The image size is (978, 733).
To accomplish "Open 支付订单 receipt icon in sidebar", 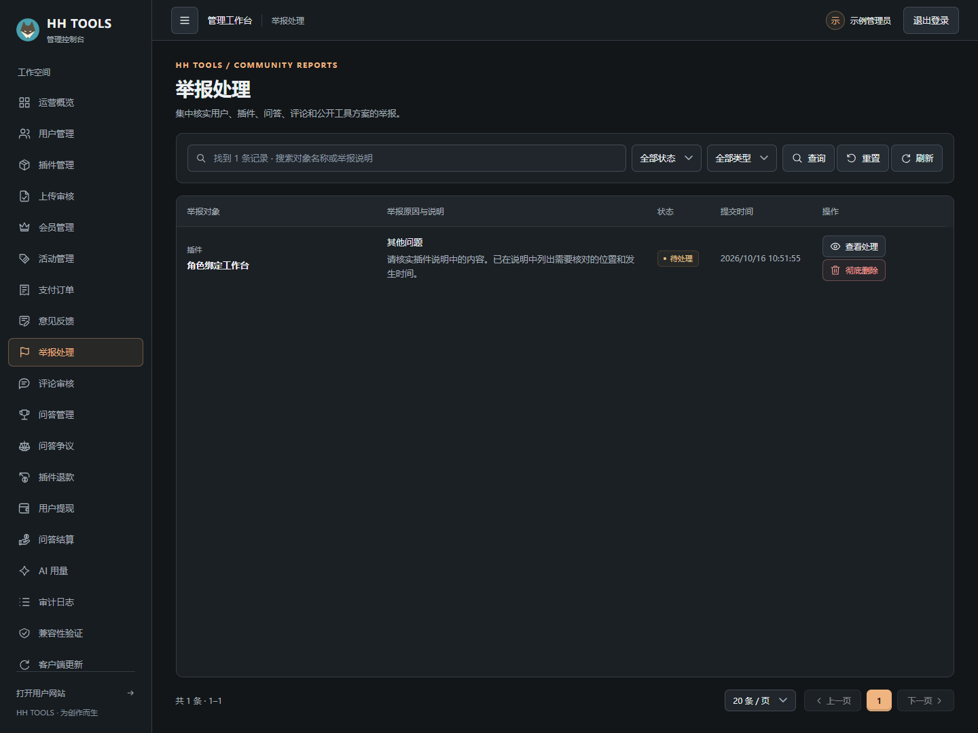I will [24, 290].
